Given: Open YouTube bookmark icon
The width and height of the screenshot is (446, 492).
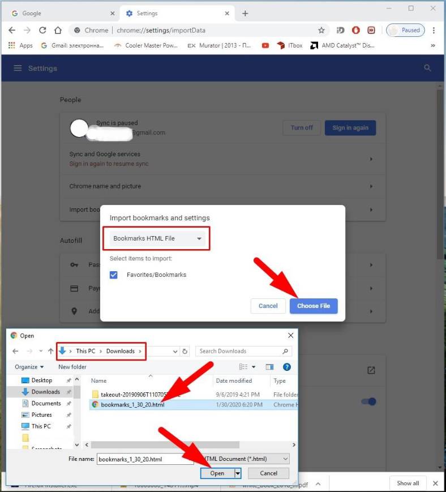Looking at the screenshot, I should point(265,45).
